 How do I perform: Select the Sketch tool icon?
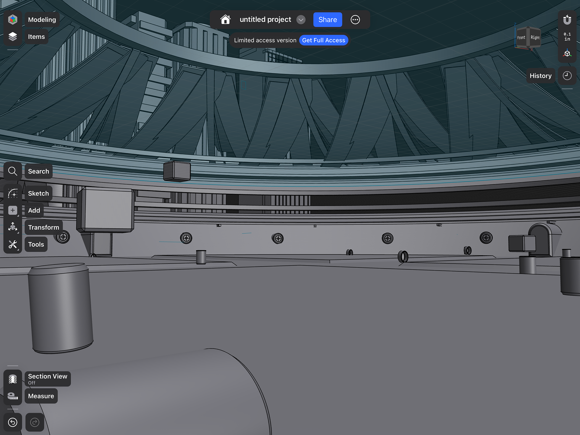click(13, 193)
